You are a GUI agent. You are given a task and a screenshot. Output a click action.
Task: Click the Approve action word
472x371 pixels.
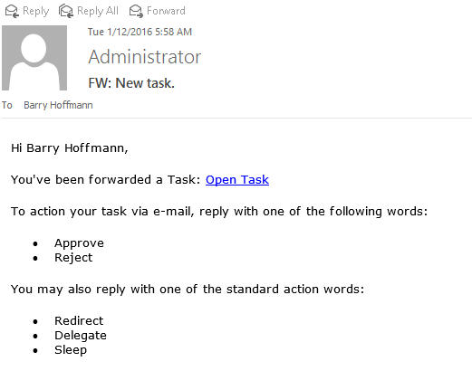click(79, 243)
